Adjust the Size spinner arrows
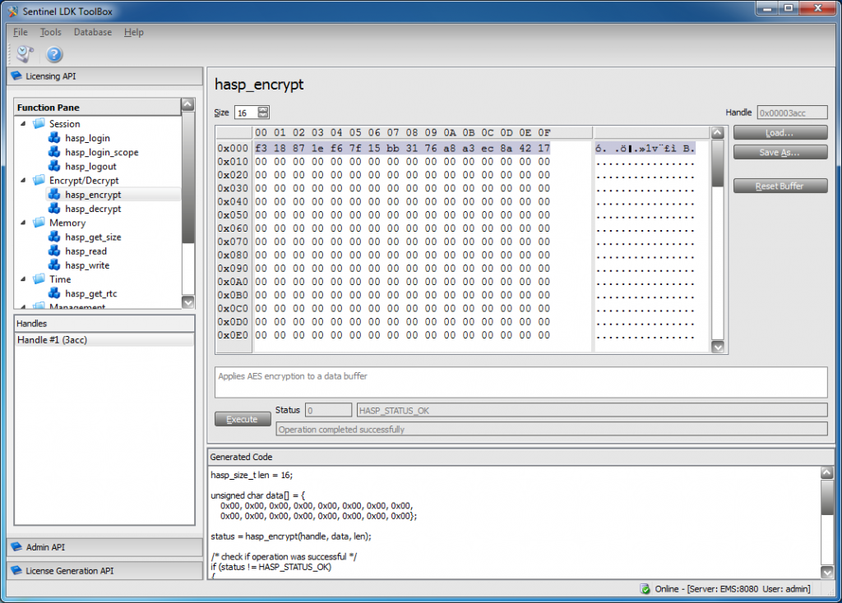 pos(262,113)
